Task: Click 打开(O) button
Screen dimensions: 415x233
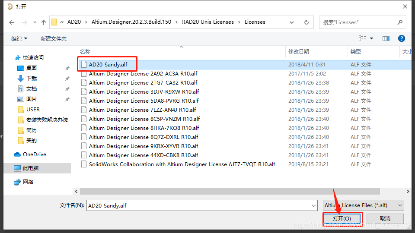Action: pyautogui.click(x=342, y=218)
